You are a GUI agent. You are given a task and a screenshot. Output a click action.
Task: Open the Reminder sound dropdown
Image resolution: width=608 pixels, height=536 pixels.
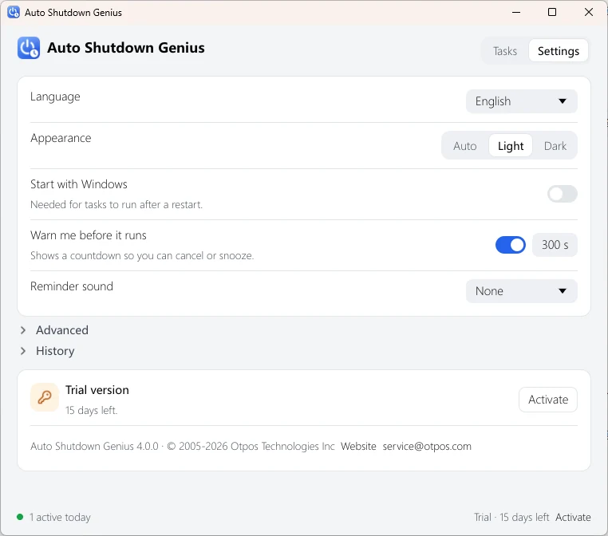pyautogui.click(x=521, y=291)
